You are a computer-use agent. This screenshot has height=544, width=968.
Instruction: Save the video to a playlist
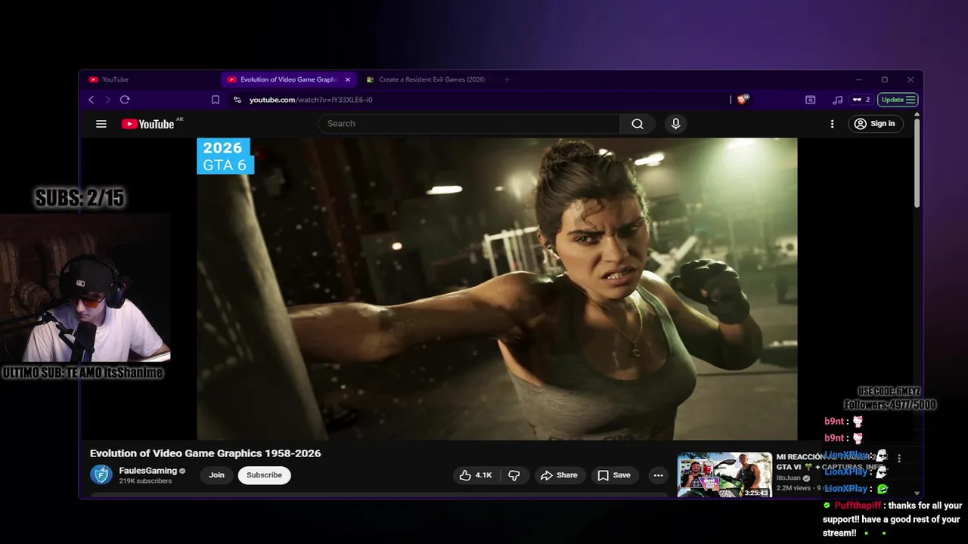614,475
